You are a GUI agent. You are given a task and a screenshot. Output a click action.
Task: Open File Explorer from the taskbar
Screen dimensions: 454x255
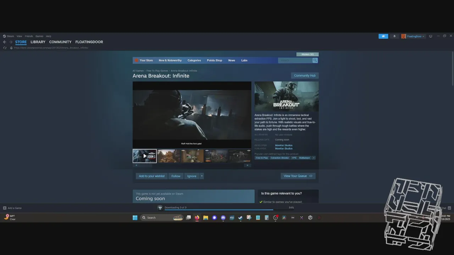205,217
